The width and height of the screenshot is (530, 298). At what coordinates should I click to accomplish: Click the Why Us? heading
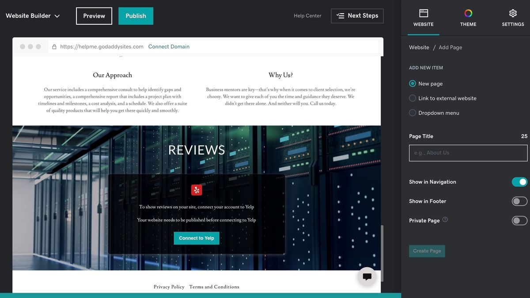pyautogui.click(x=280, y=75)
